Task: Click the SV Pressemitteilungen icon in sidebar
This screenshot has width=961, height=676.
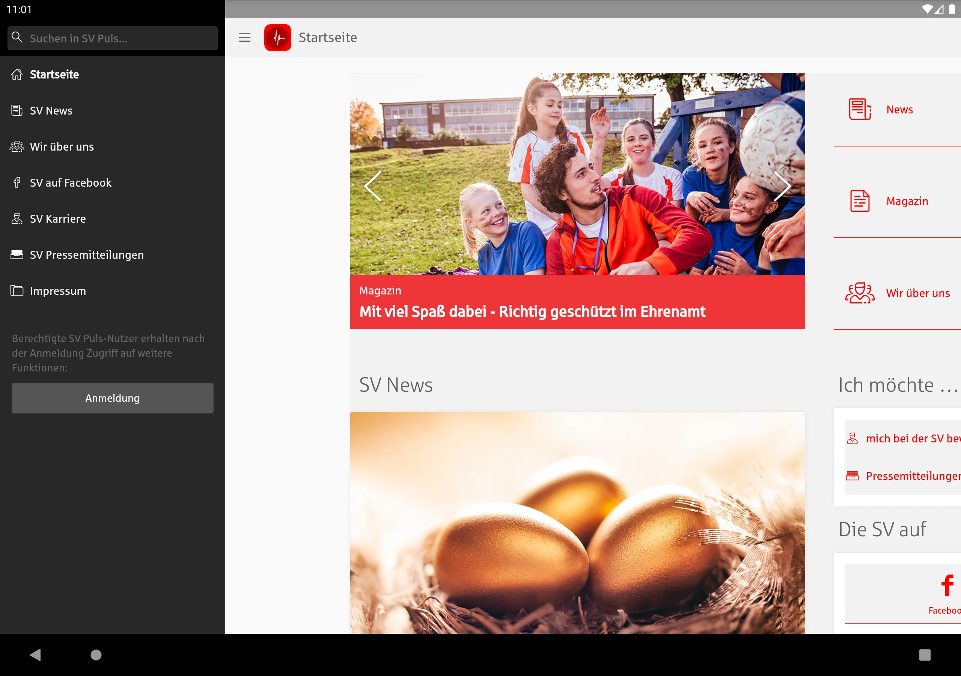Action: point(16,255)
